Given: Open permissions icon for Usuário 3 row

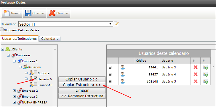Looking at the screenshot, I should (x=206, y=67).
